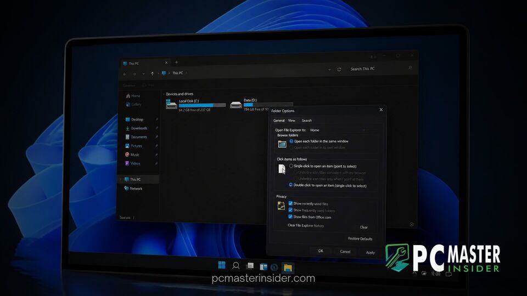Open the Videos folder in the sidebar
527x296 pixels.
[132, 163]
